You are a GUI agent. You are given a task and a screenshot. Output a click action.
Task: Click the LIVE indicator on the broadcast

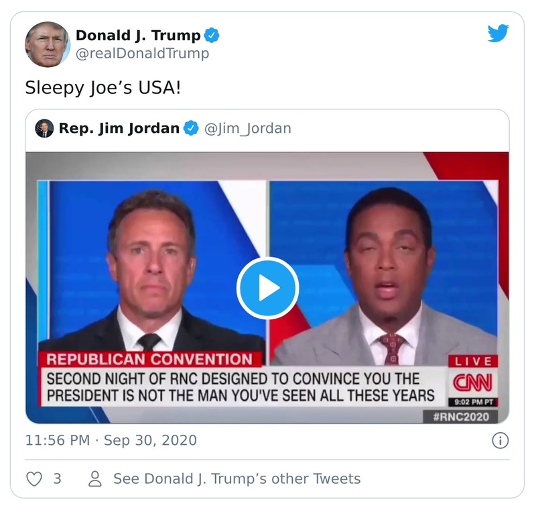pos(472,362)
